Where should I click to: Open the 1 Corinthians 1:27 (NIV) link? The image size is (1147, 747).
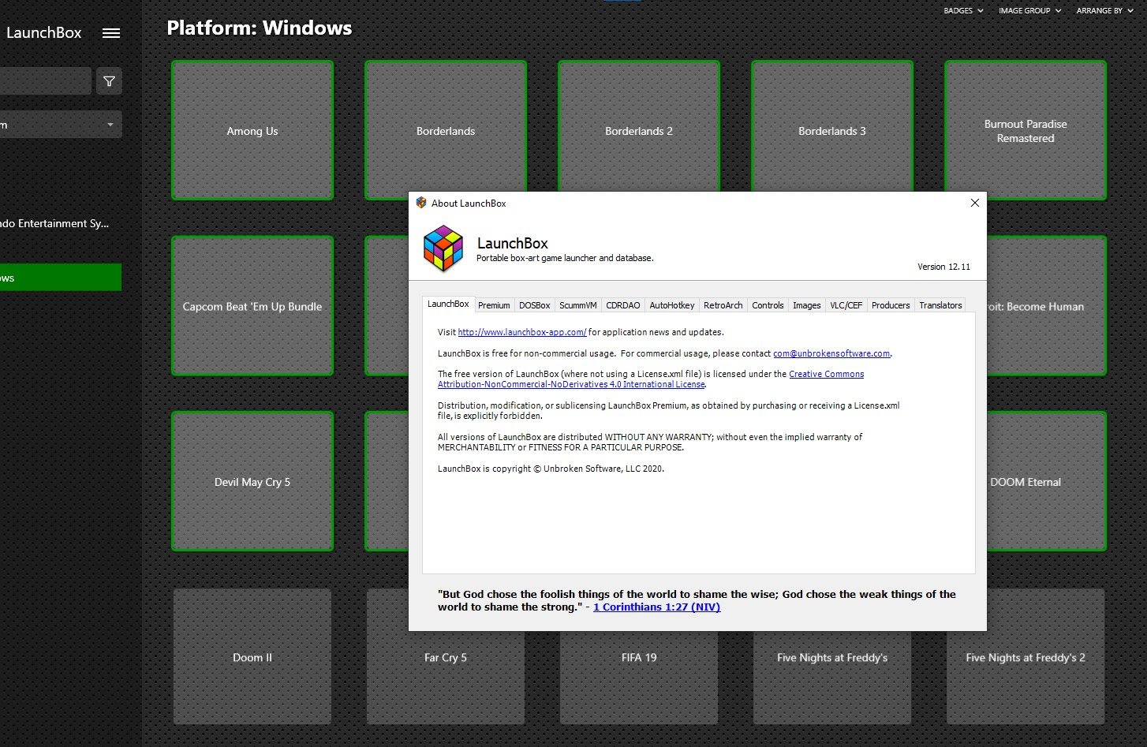click(656, 607)
